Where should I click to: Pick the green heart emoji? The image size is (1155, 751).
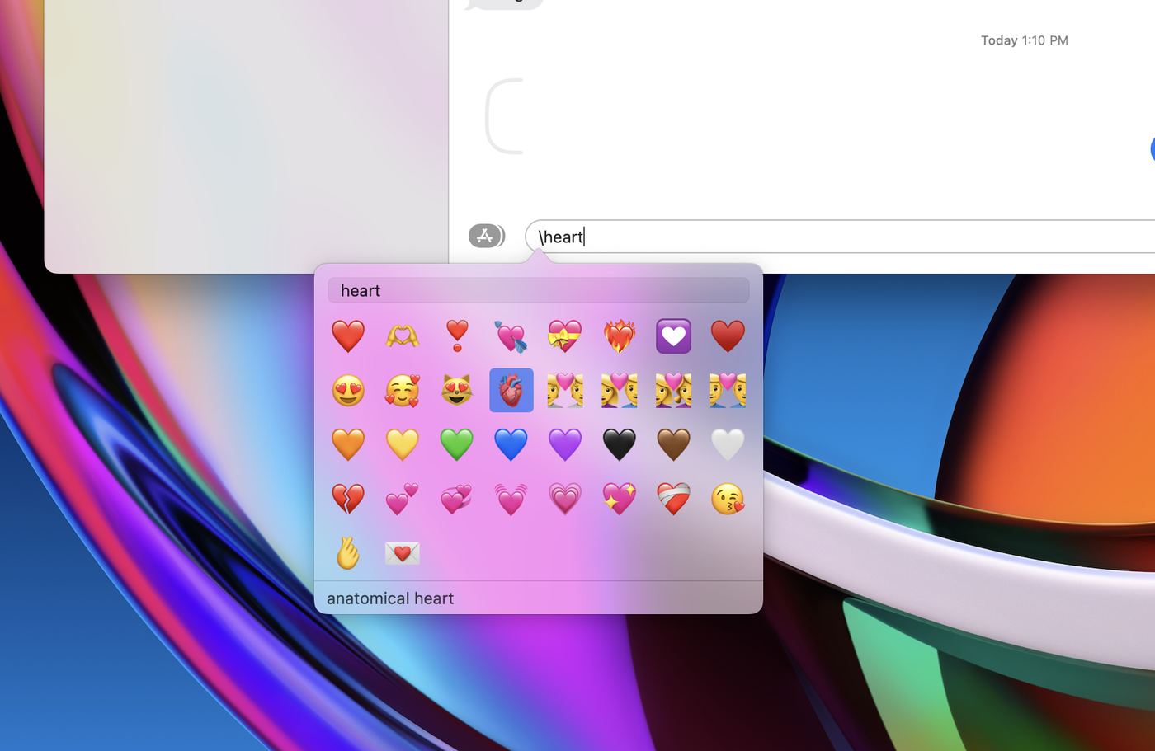point(456,444)
